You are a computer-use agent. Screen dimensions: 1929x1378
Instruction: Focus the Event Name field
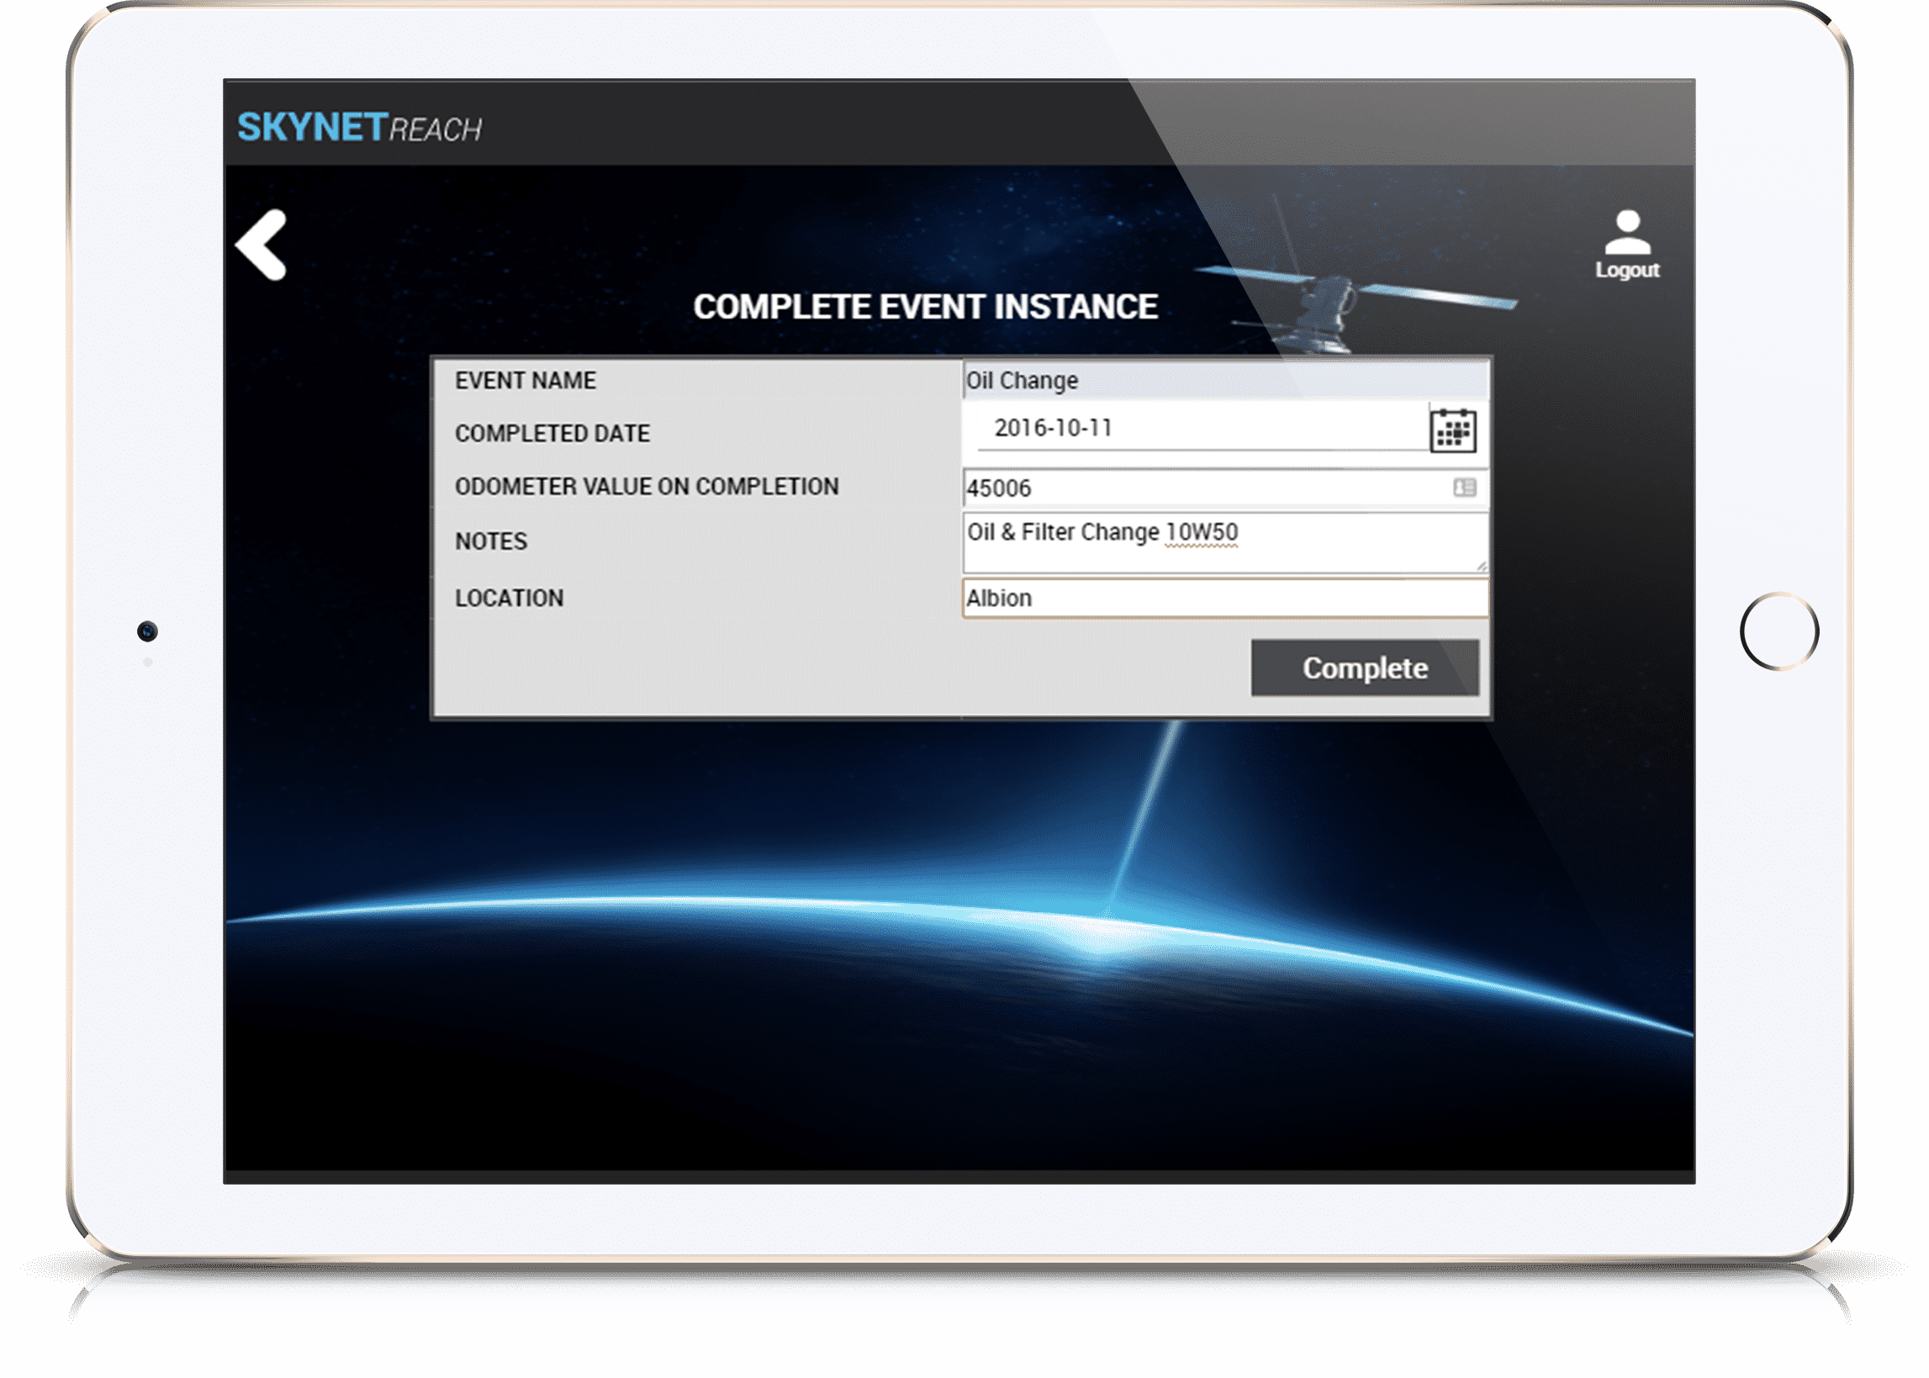coord(1224,380)
